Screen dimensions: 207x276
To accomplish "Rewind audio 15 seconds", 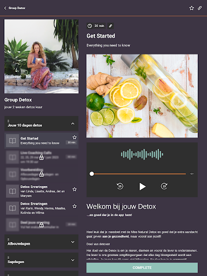I will [x=120, y=186].
